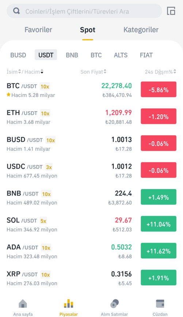Switch to the Favoriler tab
The width and height of the screenshot is (183, 317).
pos(38,30)
